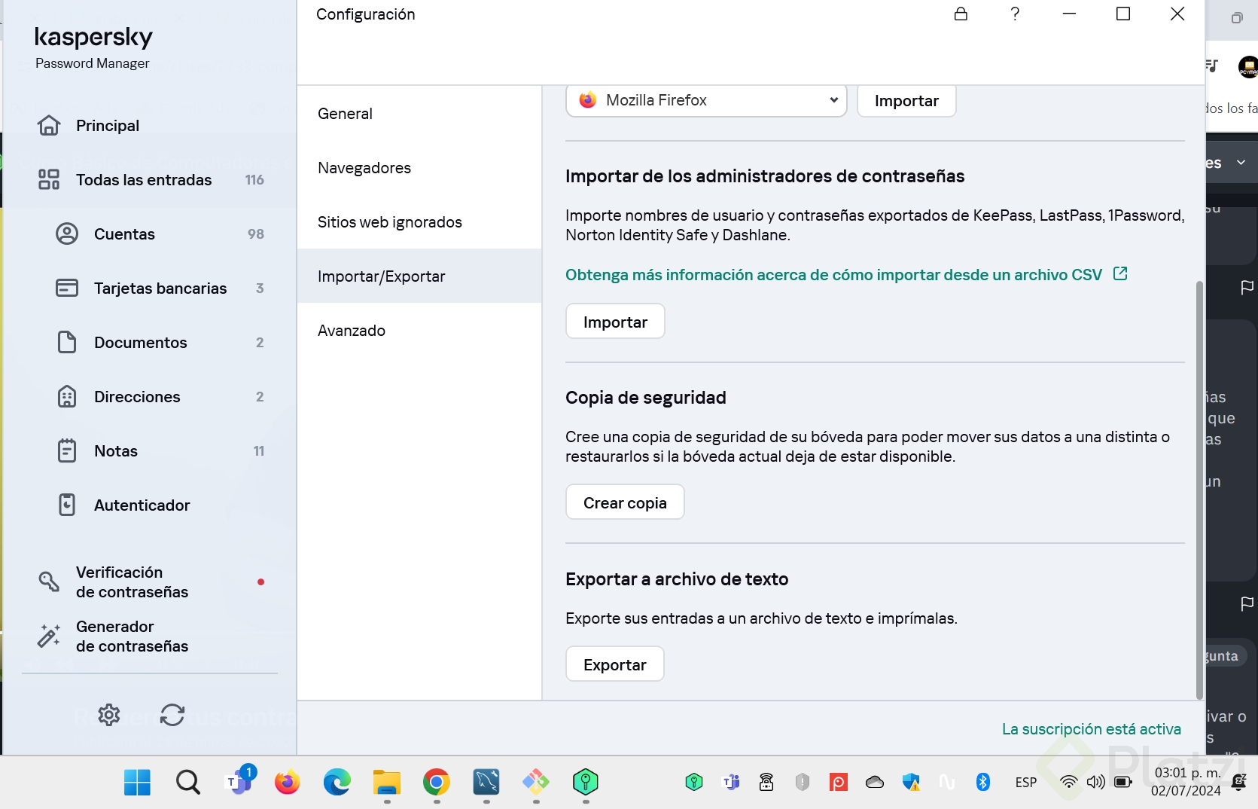Click the Crear copia button
The image size is (1258, 809).
(x=625, y=502)
